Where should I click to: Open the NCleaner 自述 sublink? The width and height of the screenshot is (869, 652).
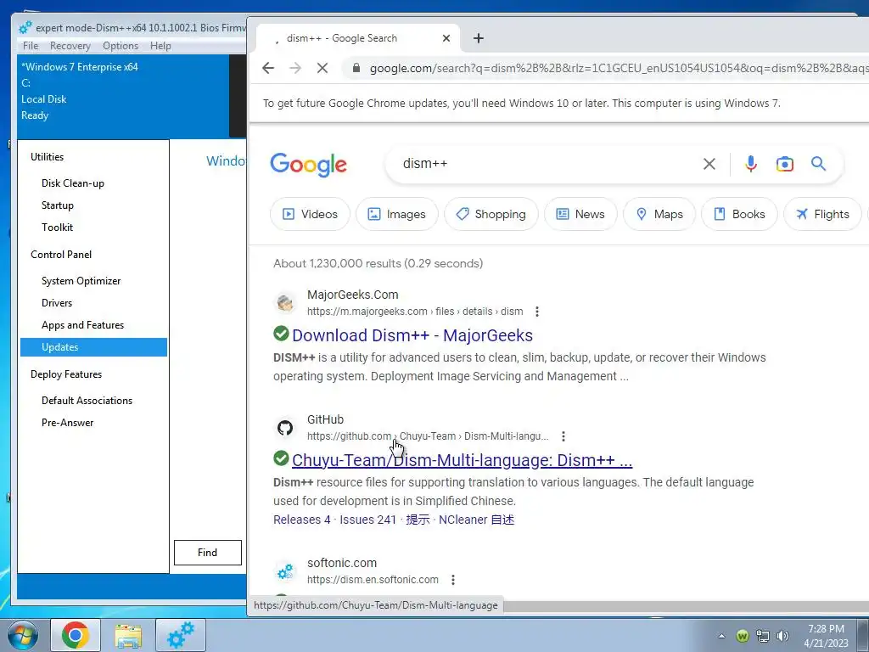tap(477, 520)
